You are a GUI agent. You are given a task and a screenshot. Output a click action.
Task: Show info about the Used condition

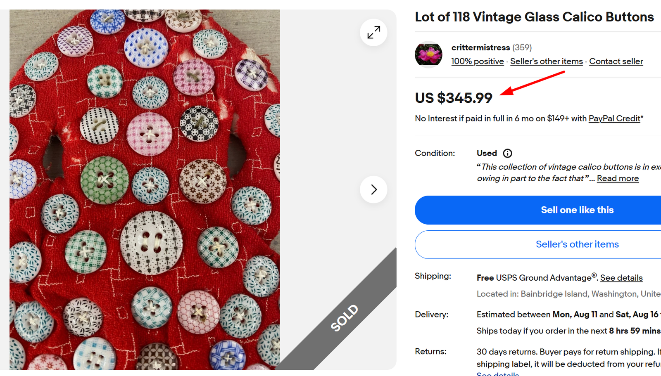[507, 154]
